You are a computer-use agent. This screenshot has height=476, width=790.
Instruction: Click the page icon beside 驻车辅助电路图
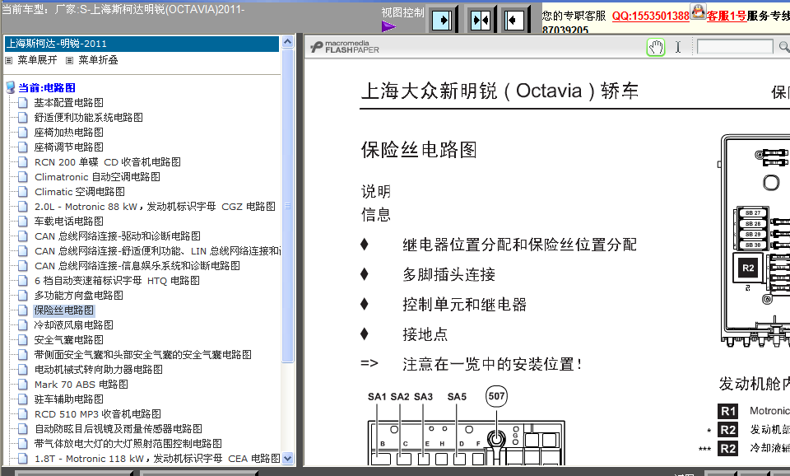click(23, 399)
